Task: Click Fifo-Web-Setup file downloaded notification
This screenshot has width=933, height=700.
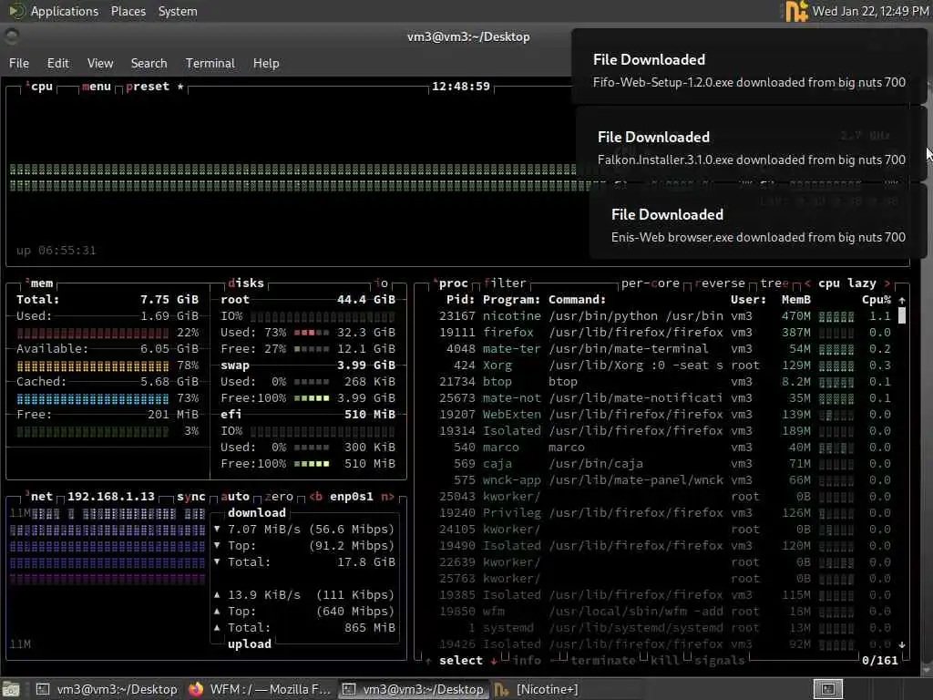Action: [749, 67]
